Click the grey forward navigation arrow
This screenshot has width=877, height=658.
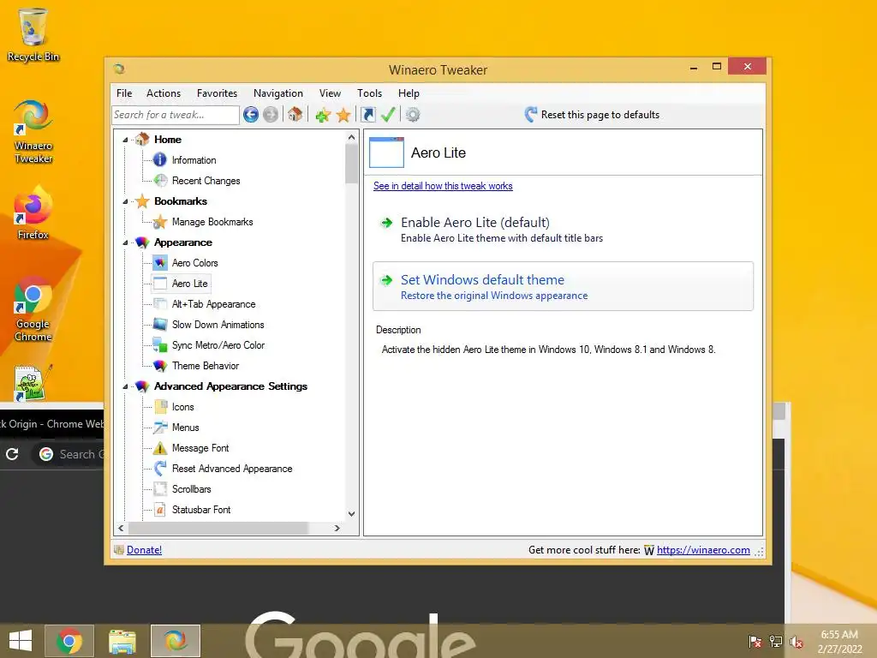click(271, 115)
